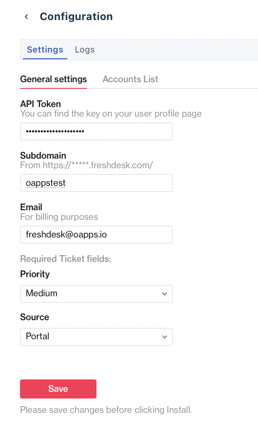Click the Email label above billing hint
This screenshot has height=431, width=258.
(x=32, y=207)
